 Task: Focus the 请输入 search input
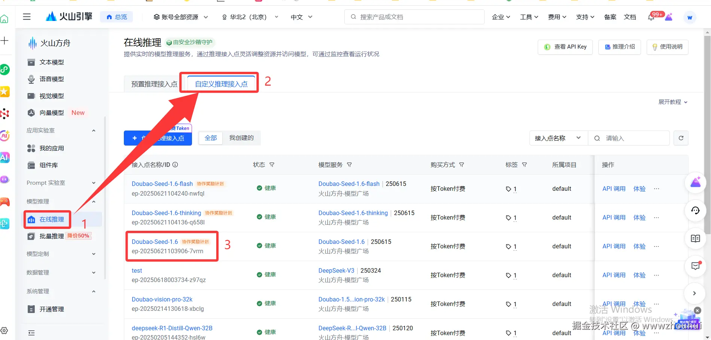click(x=629, y=138)
